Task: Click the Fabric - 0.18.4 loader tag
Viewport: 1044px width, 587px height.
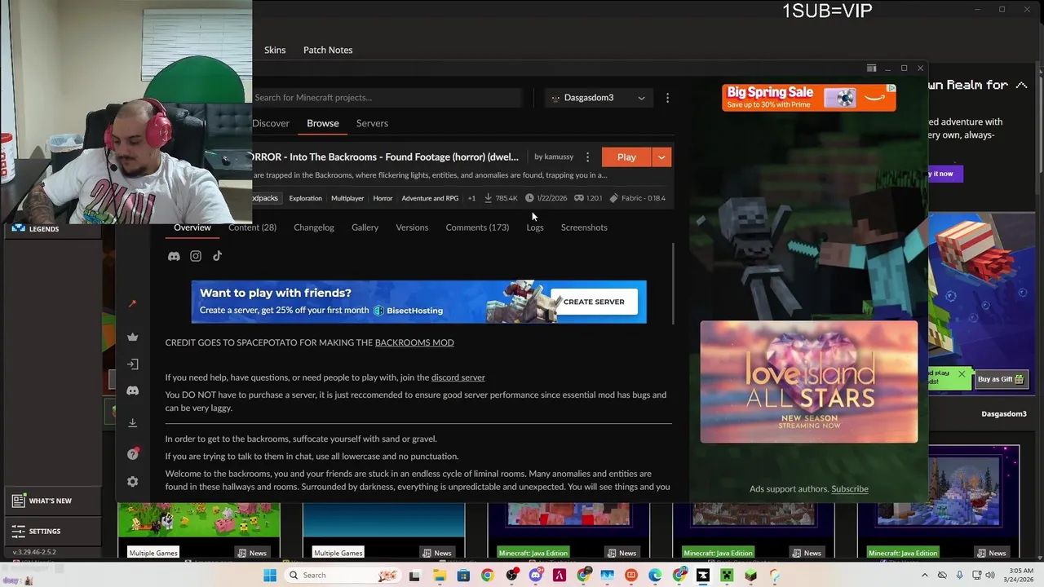Action: click(x=638, y=198)
